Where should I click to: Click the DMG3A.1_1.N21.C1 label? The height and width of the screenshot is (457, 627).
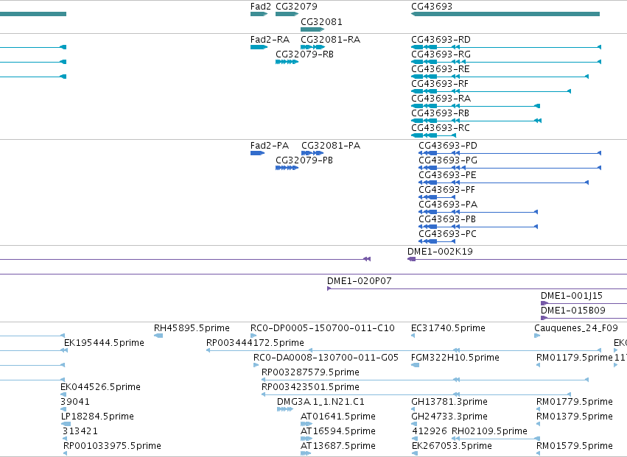click(320, 403)
